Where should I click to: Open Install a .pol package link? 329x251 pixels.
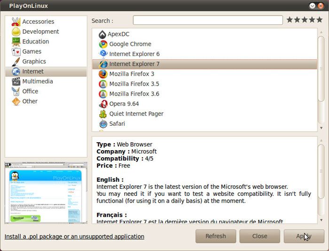[74, 236]
